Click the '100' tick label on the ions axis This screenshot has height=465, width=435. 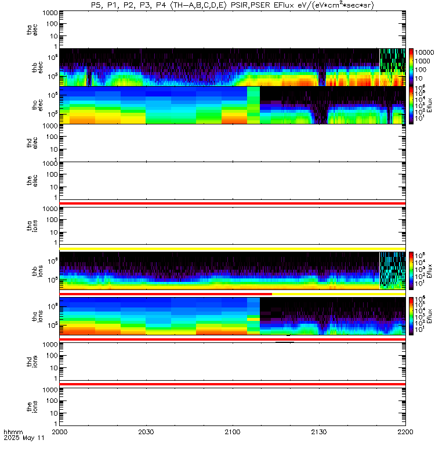point(52,401)
